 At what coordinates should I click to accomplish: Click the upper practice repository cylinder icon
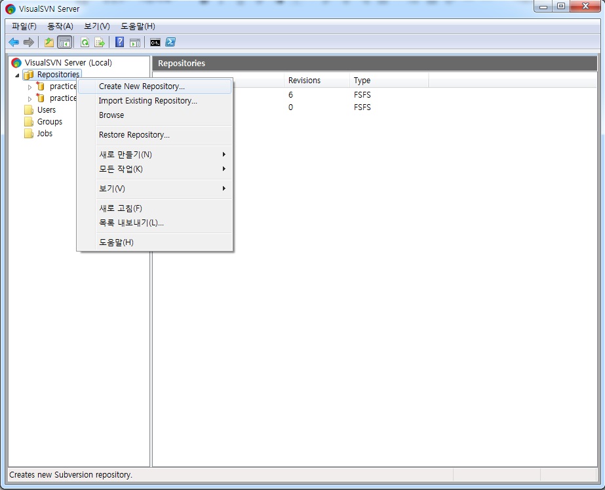tap(40, 86)
